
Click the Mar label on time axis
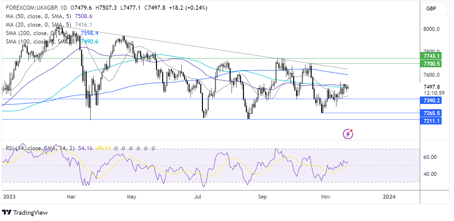(71, 197)
